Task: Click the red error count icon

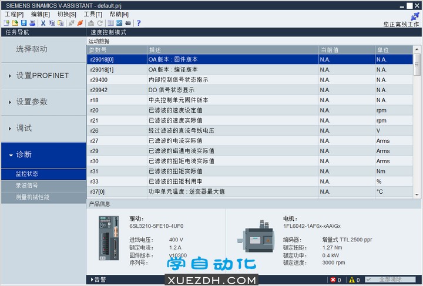Action: [x=333, y=280]
